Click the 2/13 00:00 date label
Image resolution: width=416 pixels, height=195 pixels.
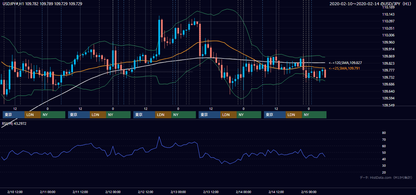coord(178,192)
